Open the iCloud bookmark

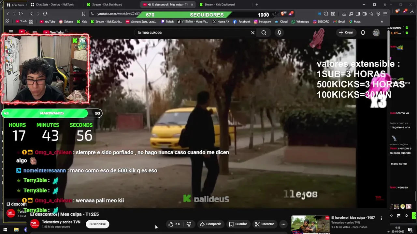[281, 22]
